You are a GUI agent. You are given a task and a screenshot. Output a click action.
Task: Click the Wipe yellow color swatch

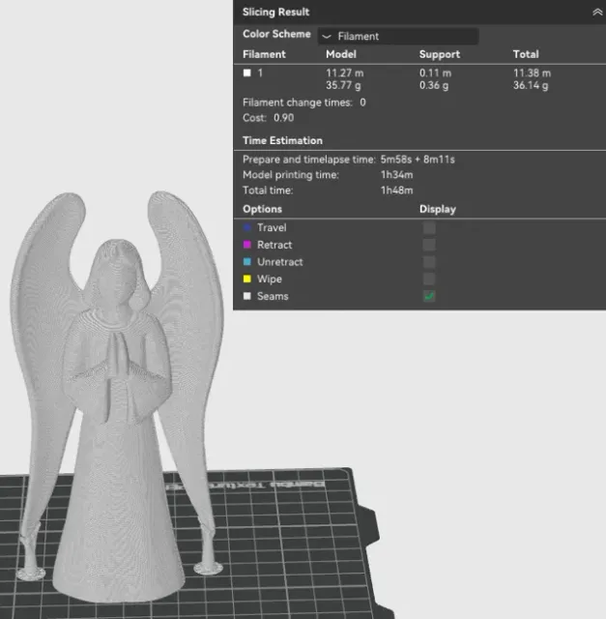pyautogui.click(x=247, y=279)
